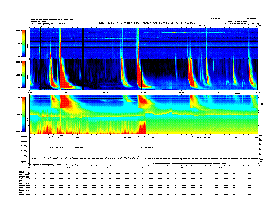Click the 10 label on TNR right axis
This screenshot has height=215, width=278.
[261, 126]
